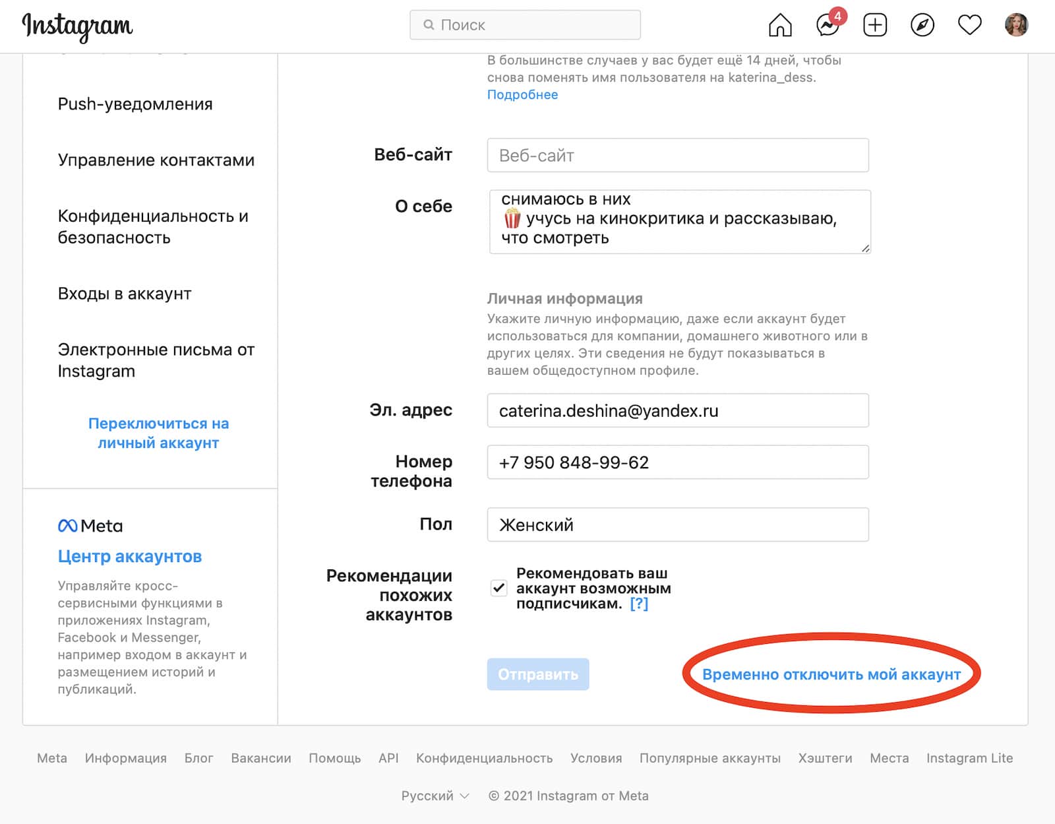Click Временно отключить мой аккаунт link

[831, 674]
